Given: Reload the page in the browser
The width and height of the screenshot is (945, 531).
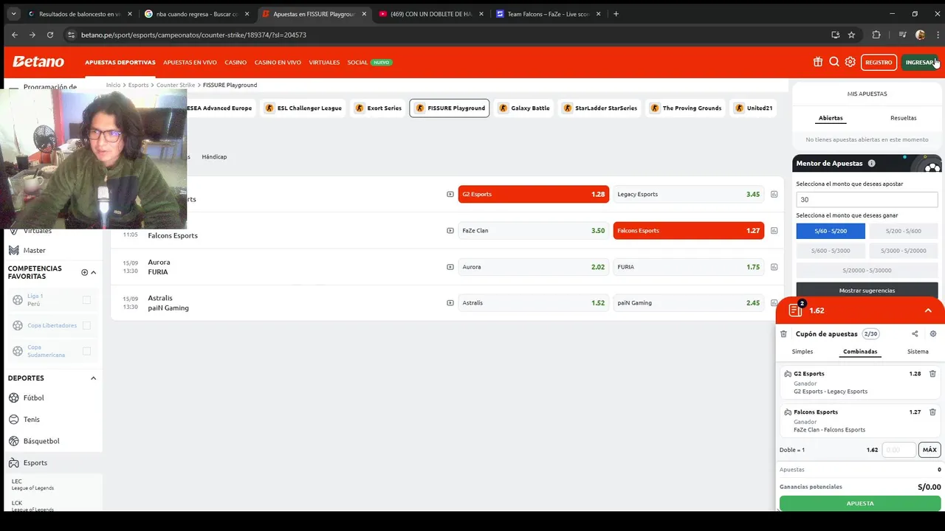Looking at the screenshot, I should pyautogui.click(x=50, y=35).
